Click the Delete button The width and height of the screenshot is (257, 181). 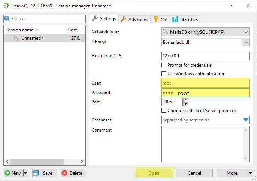(x=73, y=173)
